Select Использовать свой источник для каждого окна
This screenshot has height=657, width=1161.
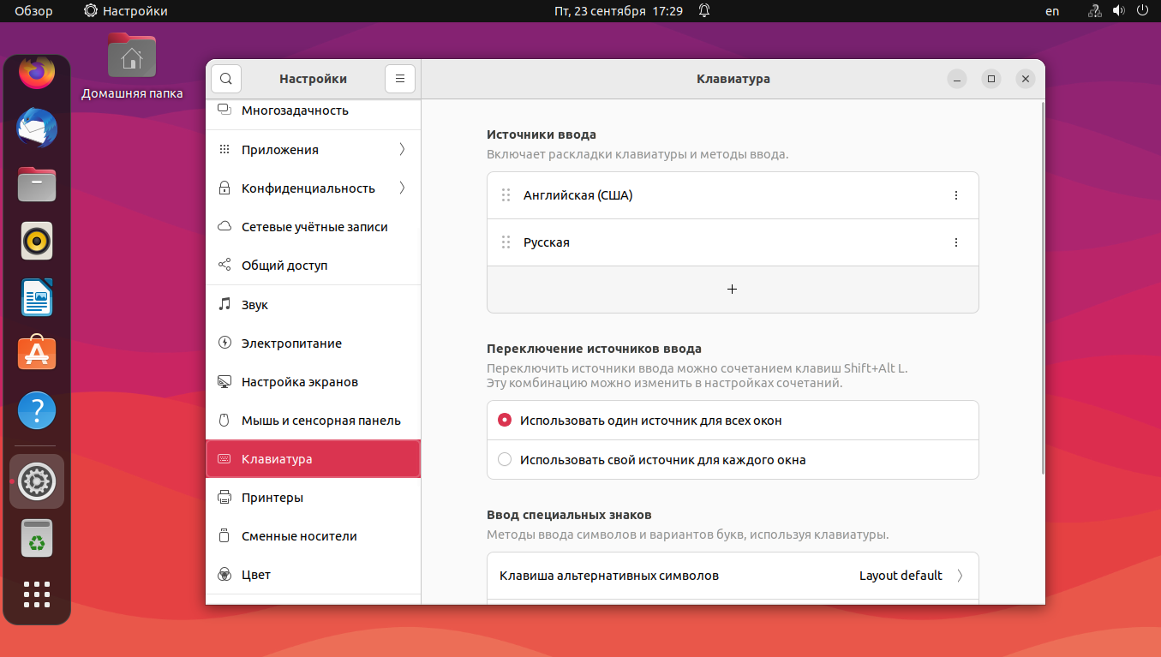505,460
